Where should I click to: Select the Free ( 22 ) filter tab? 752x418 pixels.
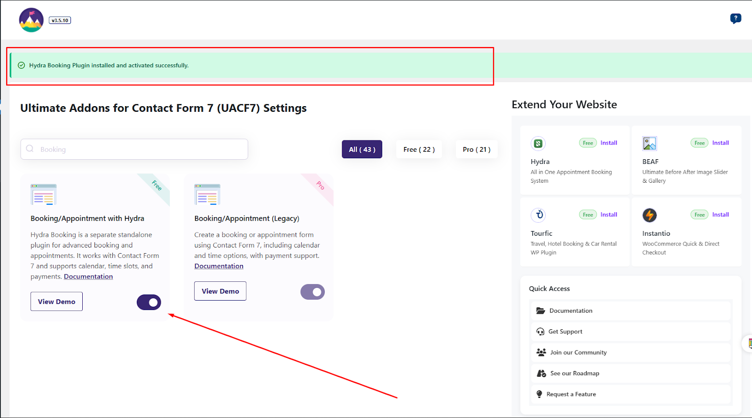click(x=419, y=149)
